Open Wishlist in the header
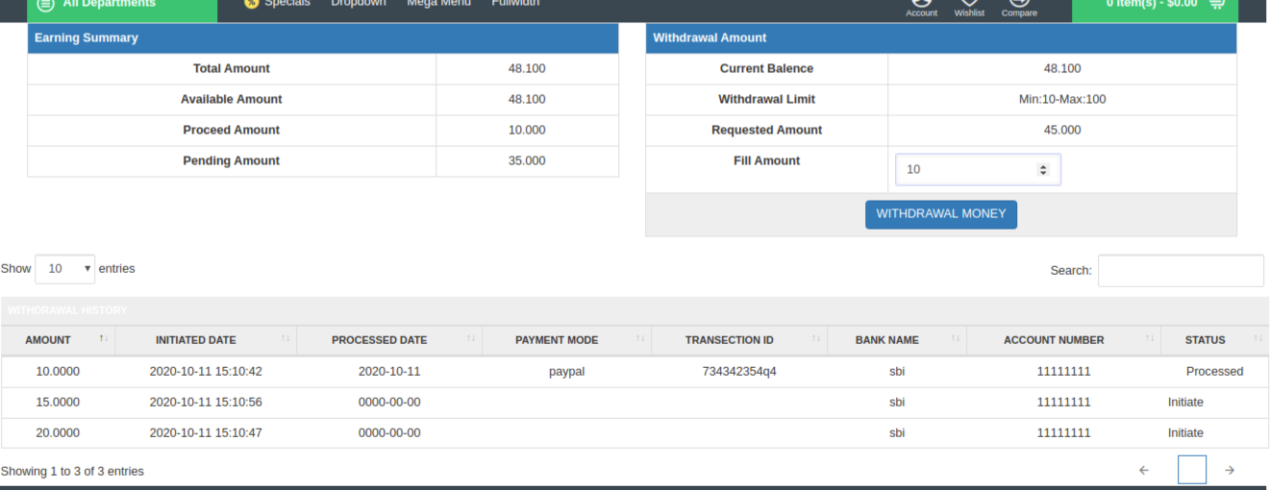The width and height of the screenshot is (1270, 490). [969, 9]
